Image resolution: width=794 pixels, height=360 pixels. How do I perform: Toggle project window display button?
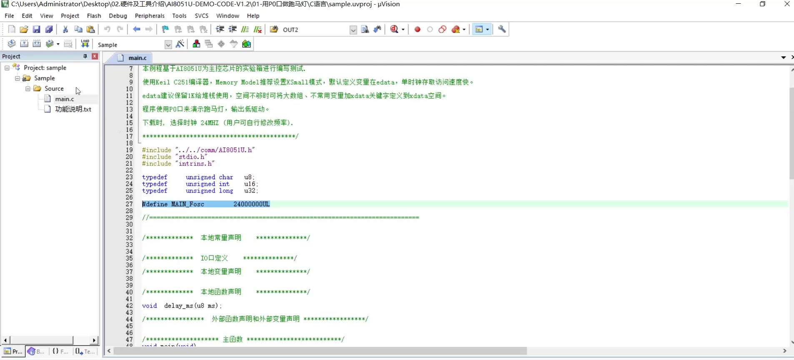(x=479, y=29)
